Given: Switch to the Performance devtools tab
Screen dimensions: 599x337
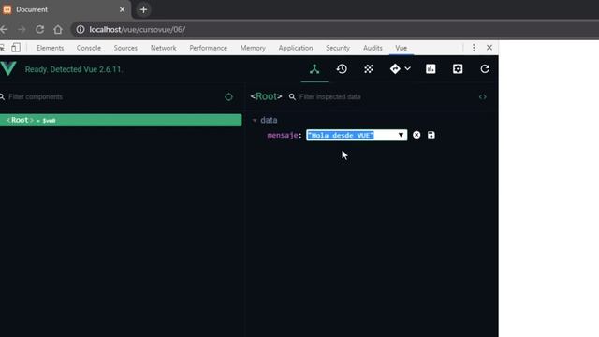Looking at the screenshot, I should (x=208, y=48).
